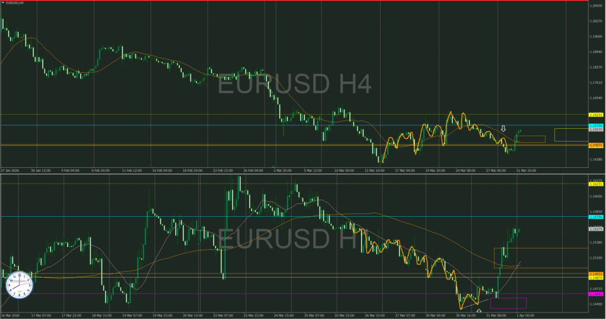Click the white down arrow on H4 chart
Screen dimensions: 606x319
(x=504, y=128)
